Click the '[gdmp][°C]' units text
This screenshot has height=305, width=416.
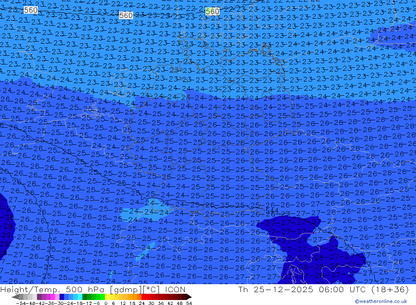[136, 289]
